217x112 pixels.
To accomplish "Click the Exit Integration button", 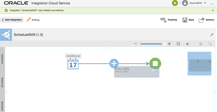I will (x=12, y=20).
